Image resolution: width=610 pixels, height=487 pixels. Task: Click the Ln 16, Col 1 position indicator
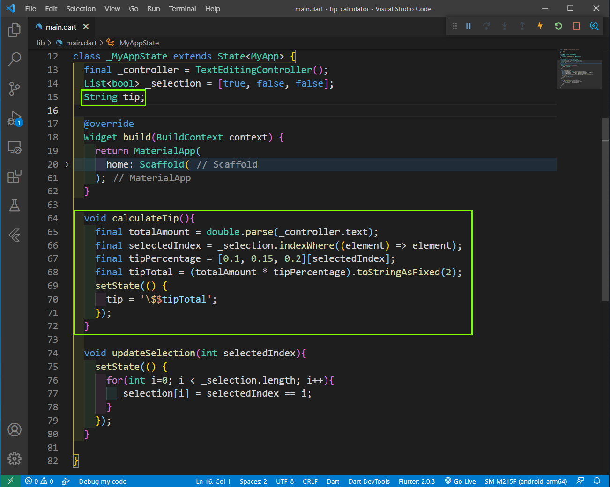click(213, 481)
